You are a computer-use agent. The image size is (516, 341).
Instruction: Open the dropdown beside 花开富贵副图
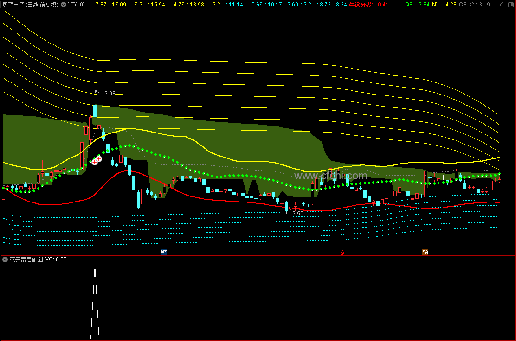tap(5, 259)
